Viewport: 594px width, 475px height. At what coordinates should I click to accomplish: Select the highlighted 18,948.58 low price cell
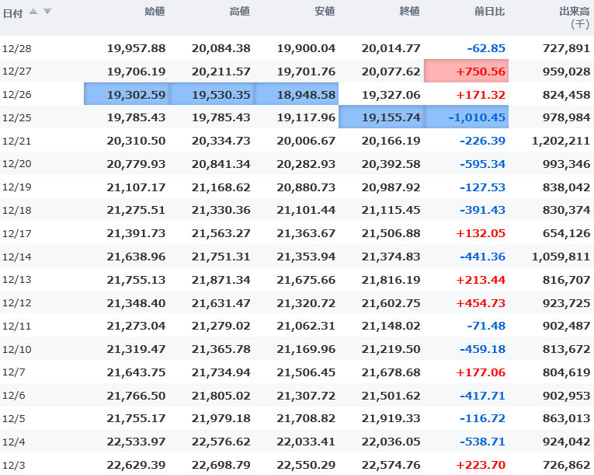click(297, 95)
